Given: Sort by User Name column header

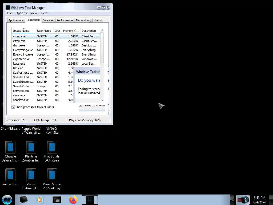Looking at the screenshot, I should [44, 31].
